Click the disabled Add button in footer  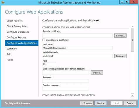pos(116,103)
